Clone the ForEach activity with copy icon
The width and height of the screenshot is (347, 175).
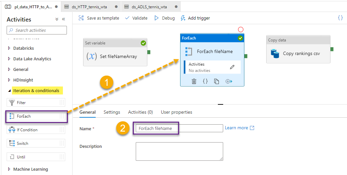pyautogui.click(x=217, y=81)
